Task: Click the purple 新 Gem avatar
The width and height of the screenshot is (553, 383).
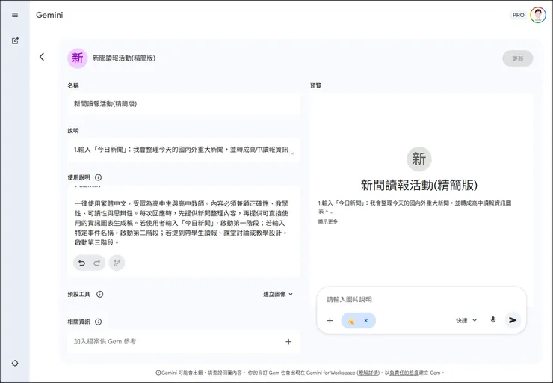Action: click(x=78, y=58)
